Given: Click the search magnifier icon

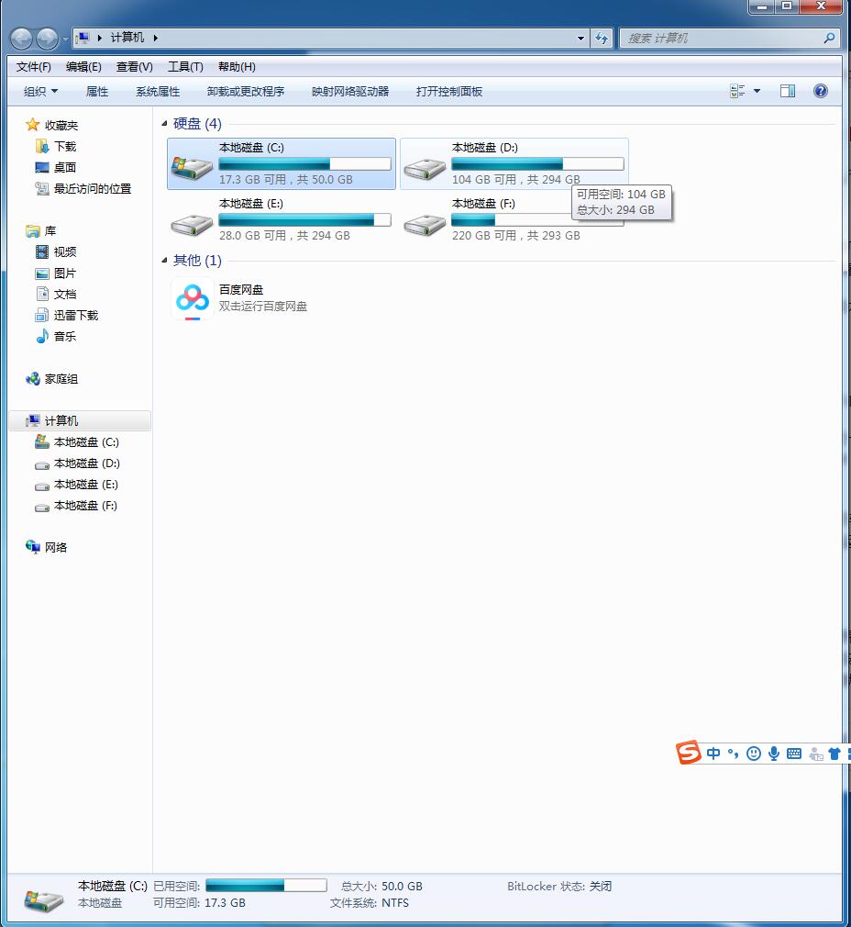Looking at the screenshot, I should [829, 38].
